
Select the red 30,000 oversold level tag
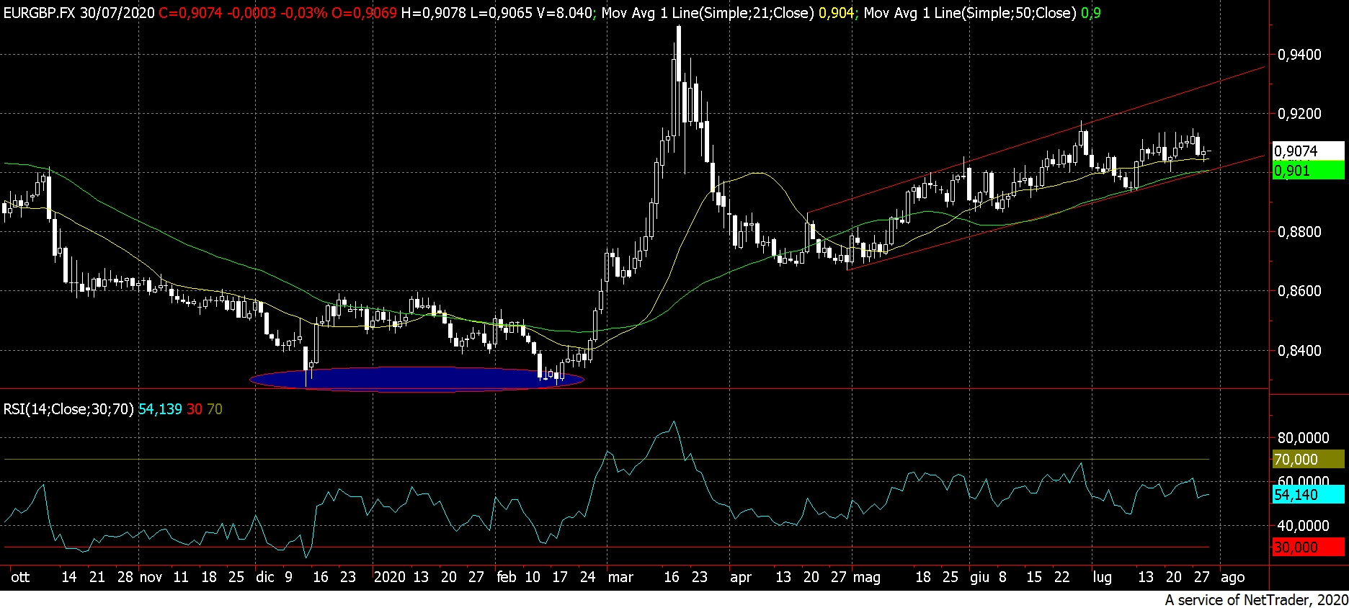[1308, 547]
